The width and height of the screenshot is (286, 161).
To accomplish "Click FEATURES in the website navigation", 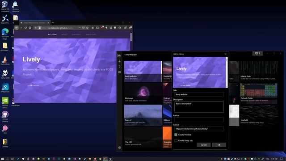I will pos(76,34).
